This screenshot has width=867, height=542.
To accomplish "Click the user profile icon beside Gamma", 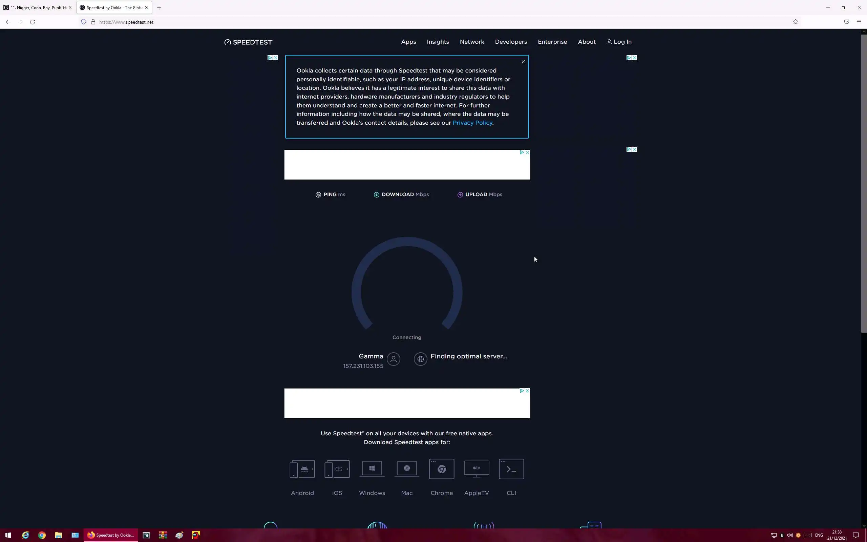I will (x=394, y=359).
